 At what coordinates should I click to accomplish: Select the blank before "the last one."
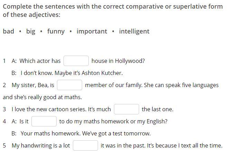(x=126, y=109)
